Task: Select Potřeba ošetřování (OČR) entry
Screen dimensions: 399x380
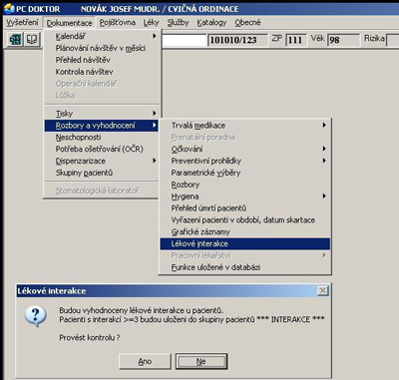Action: pos(102,149)
